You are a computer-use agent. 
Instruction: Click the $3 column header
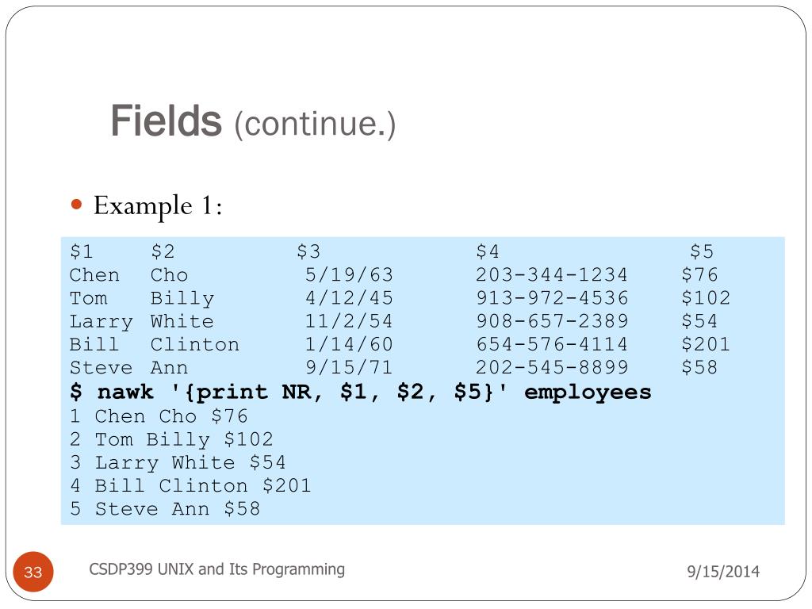coord(308,251)
